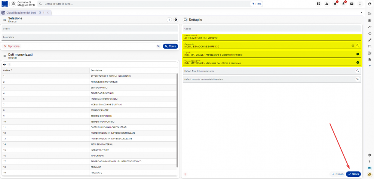Open the plug connections icon in sidebar
374x179 pixels.
(x=370, y=40)
